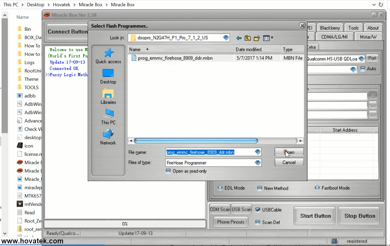Create a new folder using toolbar icon
Image resolution: width=390 pixels, height=246 pixels.
point(257,38)
